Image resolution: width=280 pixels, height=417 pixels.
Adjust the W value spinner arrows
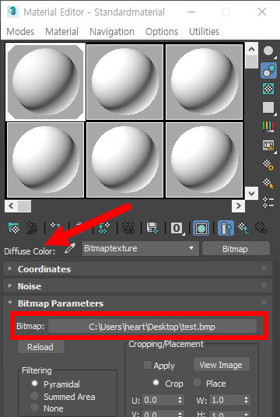pyautogui.click(x=247, y=400)
